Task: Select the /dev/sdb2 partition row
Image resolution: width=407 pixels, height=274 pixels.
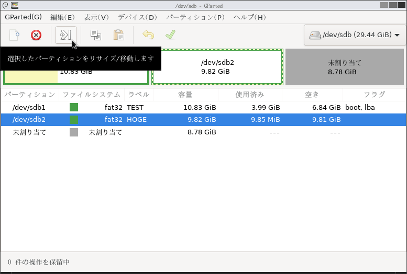Action: (x=203, y=120)
